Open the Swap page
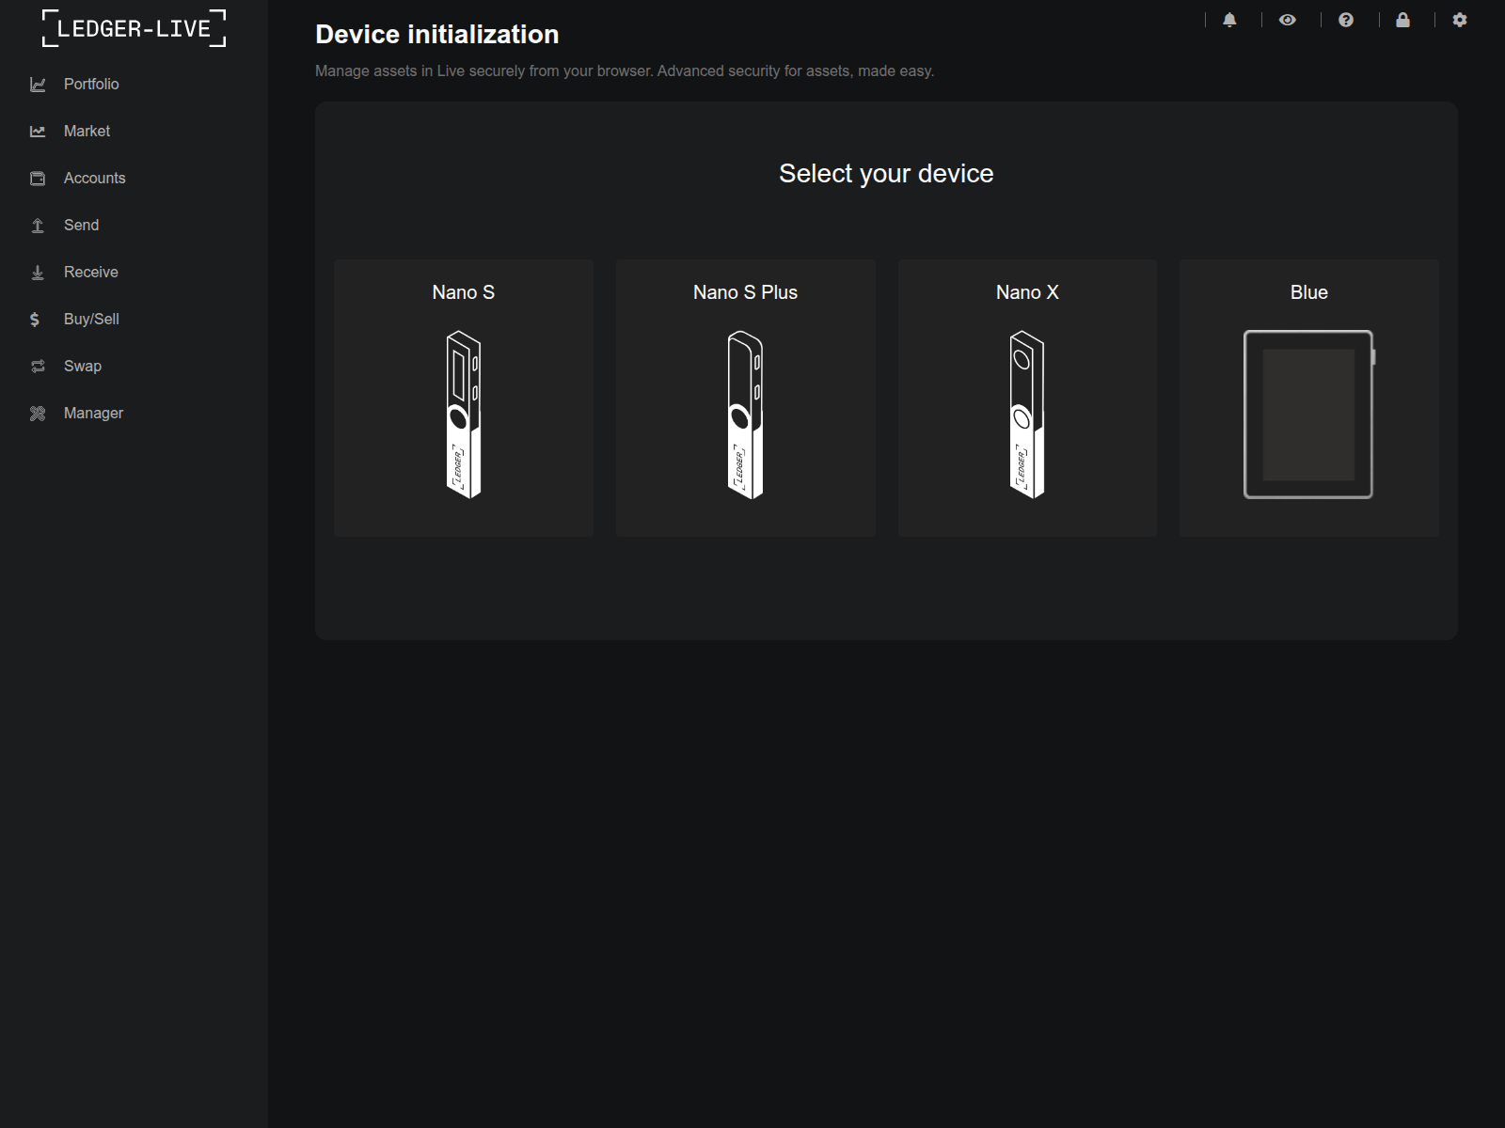This screenshot has height=1128, width=1505. 82,366
